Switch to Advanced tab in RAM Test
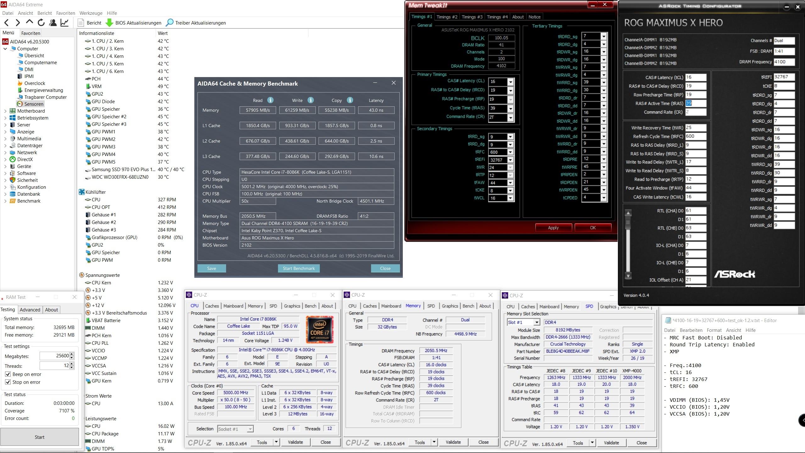The height and width of the screenshot is (453, 805). click(30, 310)
